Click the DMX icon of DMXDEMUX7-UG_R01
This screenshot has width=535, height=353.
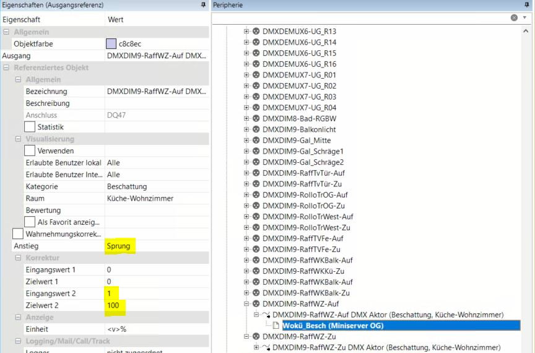pos(256,75)
